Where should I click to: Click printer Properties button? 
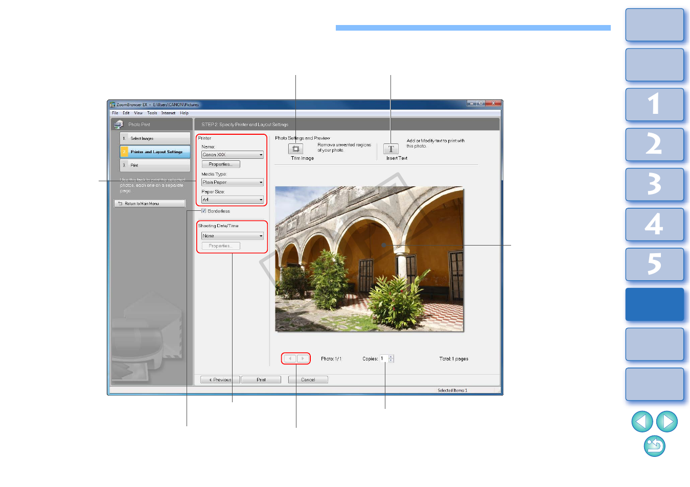[221, 164]
